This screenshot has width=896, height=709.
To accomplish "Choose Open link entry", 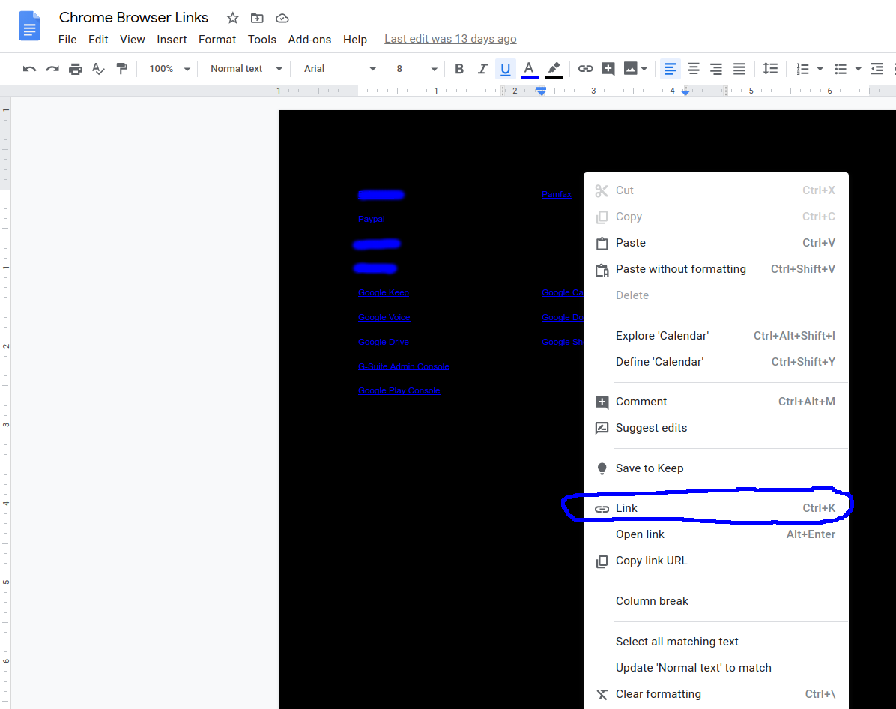I will point(716,534).
